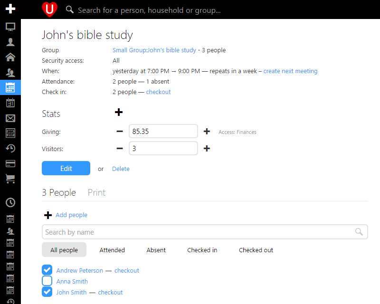
Task: Click the create next meeting link
Action: point(290,71)
